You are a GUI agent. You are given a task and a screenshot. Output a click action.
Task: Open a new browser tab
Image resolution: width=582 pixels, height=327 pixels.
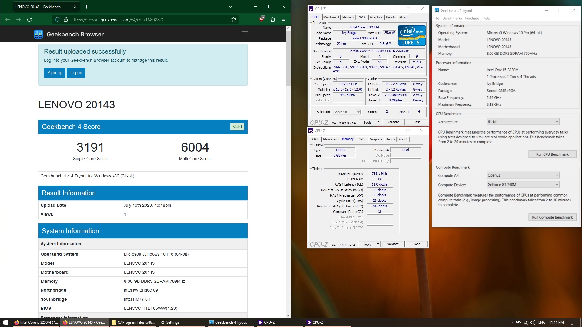(x=86, y=7)
